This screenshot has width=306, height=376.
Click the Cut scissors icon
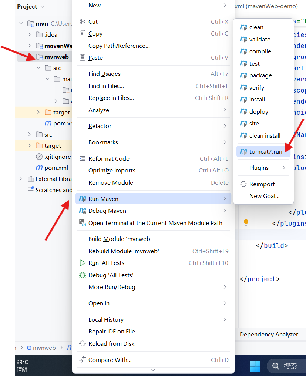(x=82, y=21)
